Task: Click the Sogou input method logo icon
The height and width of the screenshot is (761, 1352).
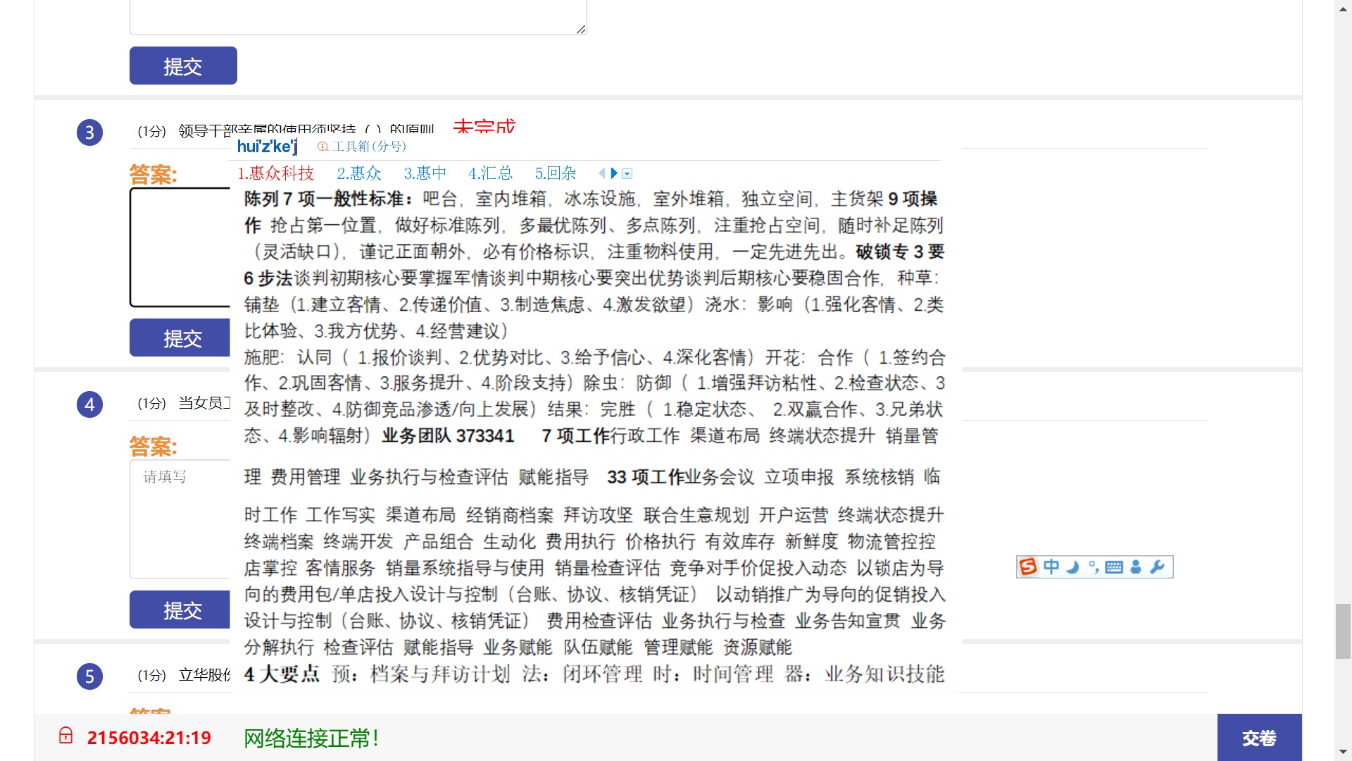Action: 1028,567
